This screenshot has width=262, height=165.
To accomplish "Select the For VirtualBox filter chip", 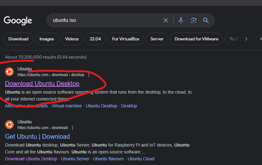I will 126,39.
